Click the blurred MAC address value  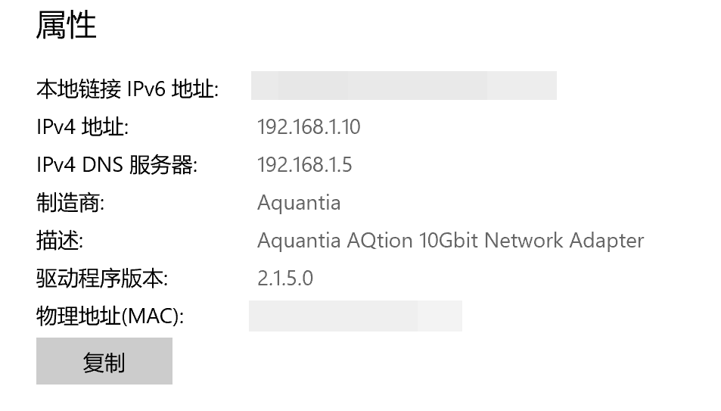356,316
